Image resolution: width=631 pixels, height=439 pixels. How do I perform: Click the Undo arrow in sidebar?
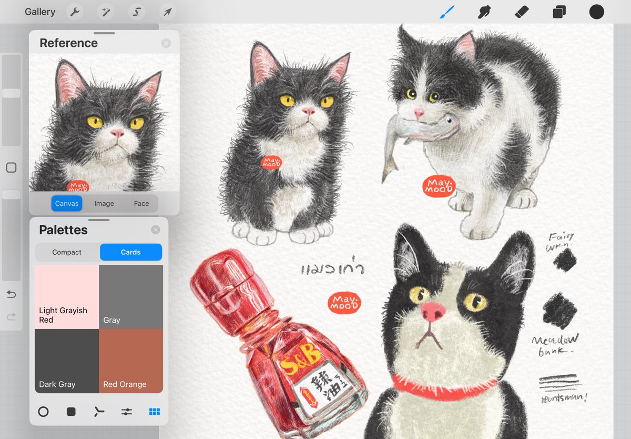coord(11,294)
